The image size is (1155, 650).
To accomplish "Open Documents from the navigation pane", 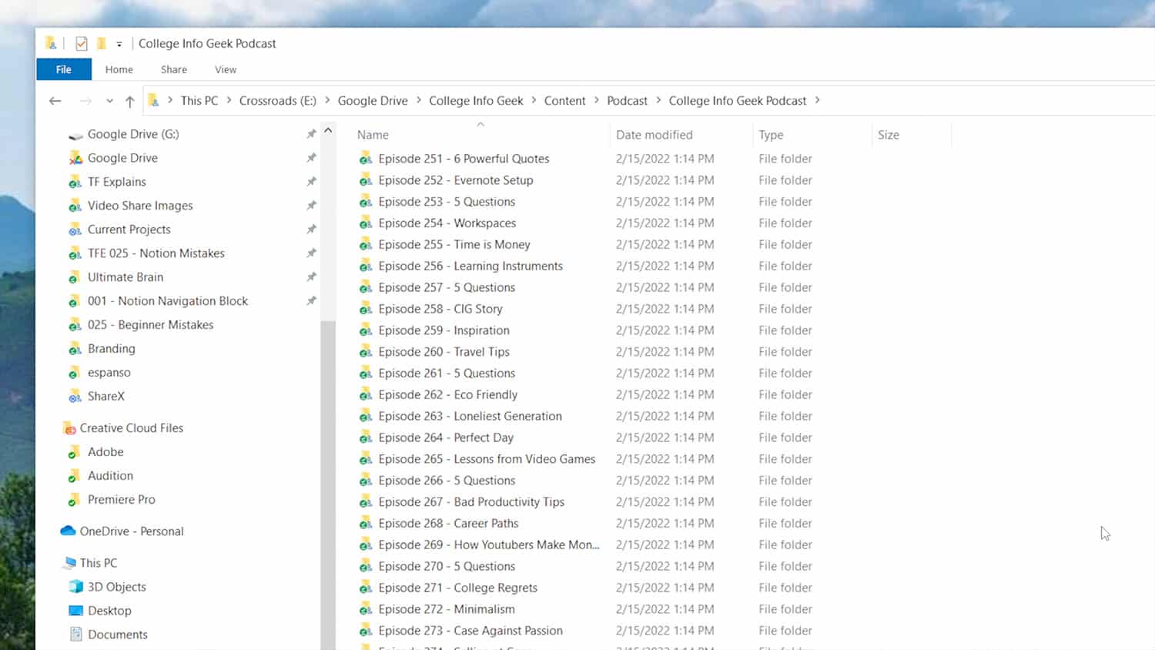I will (x=117, y=634).
